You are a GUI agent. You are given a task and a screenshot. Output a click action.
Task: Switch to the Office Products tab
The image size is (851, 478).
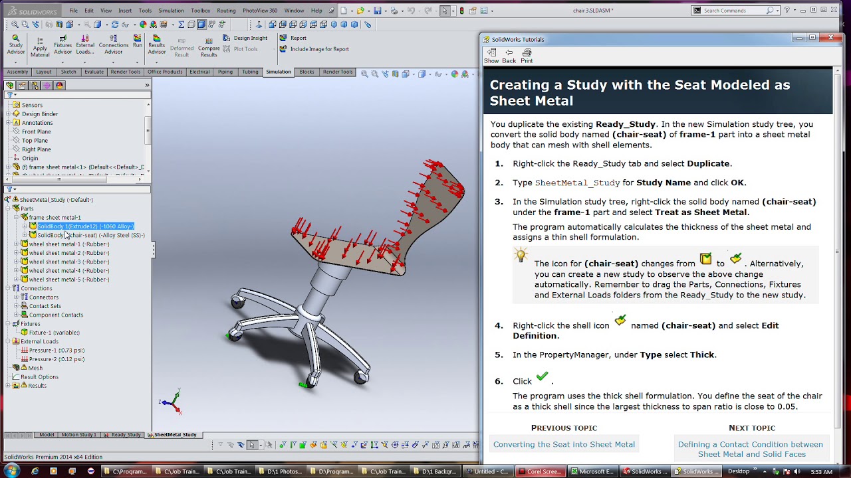pos(165,72)
